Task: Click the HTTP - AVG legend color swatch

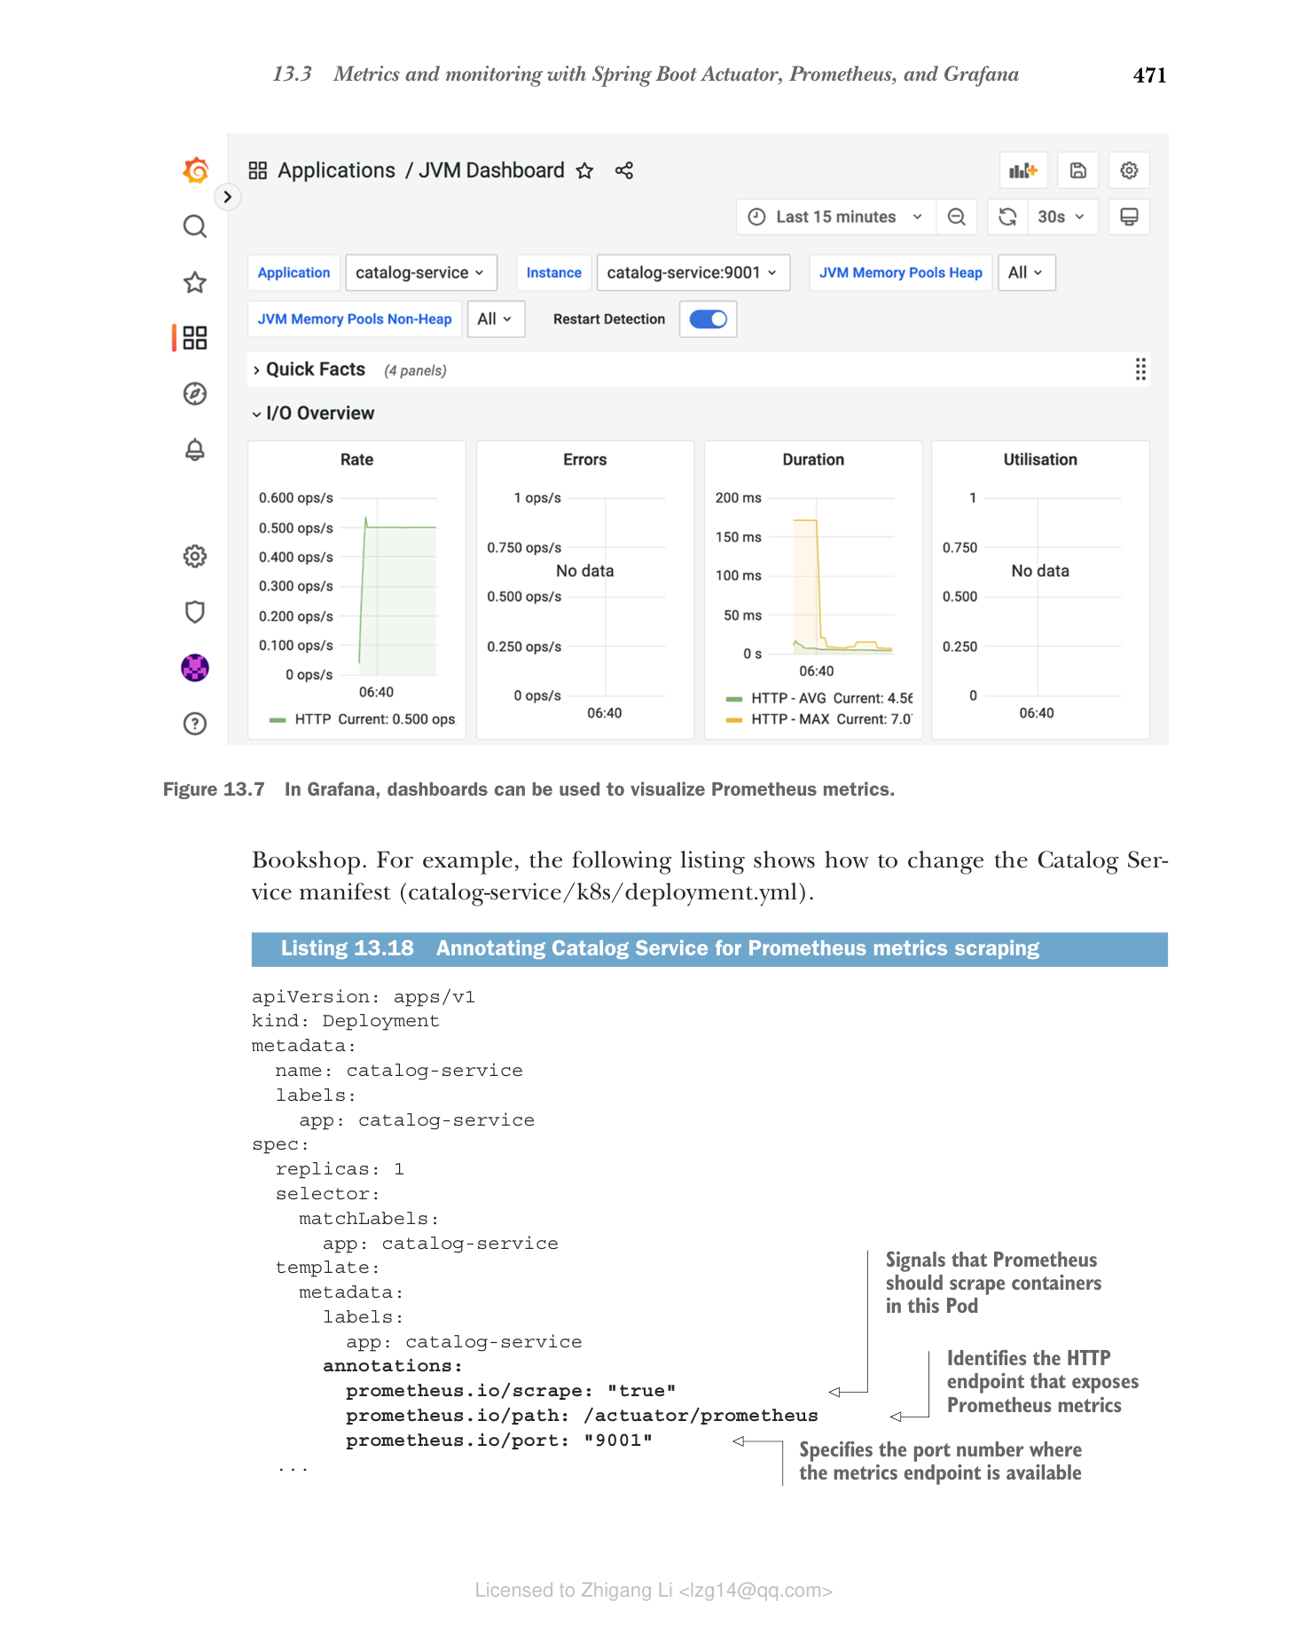Action: coord(734,699)
